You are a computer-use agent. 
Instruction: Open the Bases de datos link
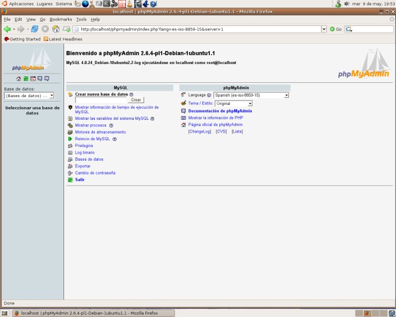pyautogui.click(x=89, y=160)
